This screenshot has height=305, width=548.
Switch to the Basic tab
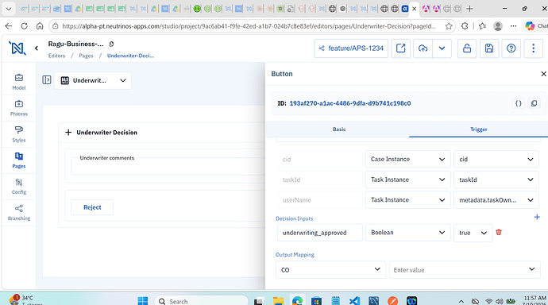click(x=338, y=129)
